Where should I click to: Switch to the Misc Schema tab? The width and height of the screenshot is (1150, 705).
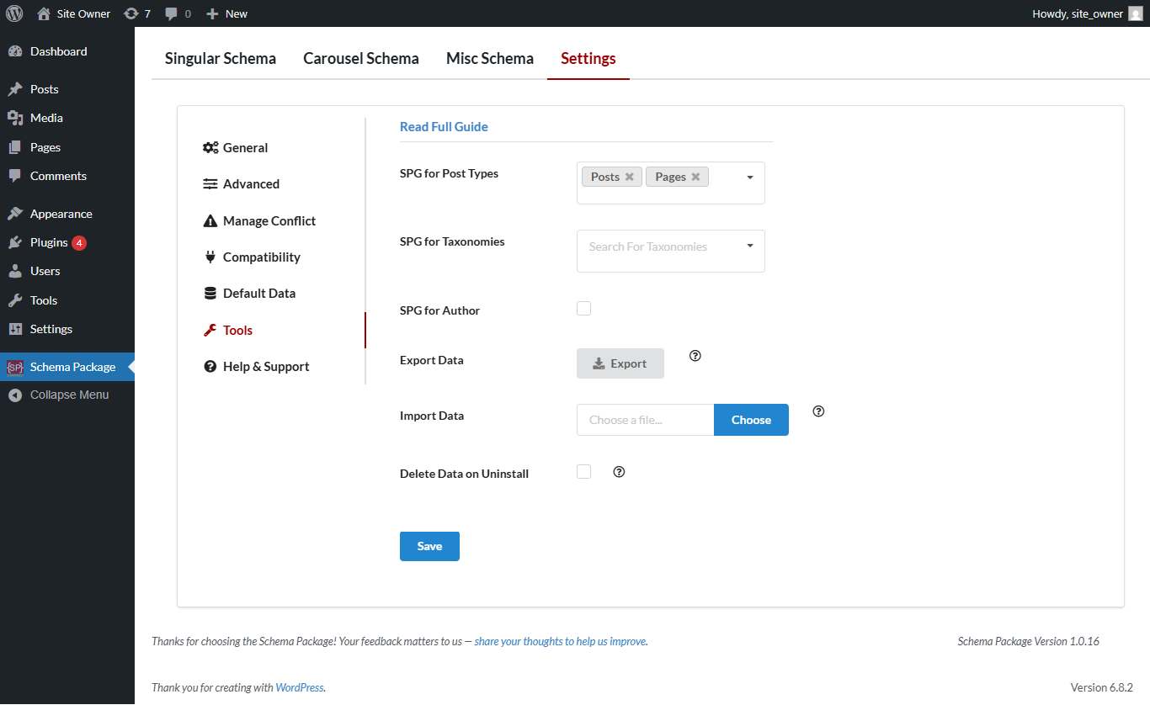tap(490, 59)
